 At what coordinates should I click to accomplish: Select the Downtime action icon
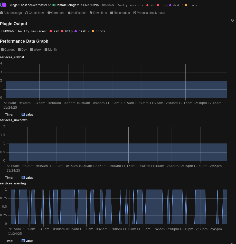pyautogui.click(x=91, y=13)
